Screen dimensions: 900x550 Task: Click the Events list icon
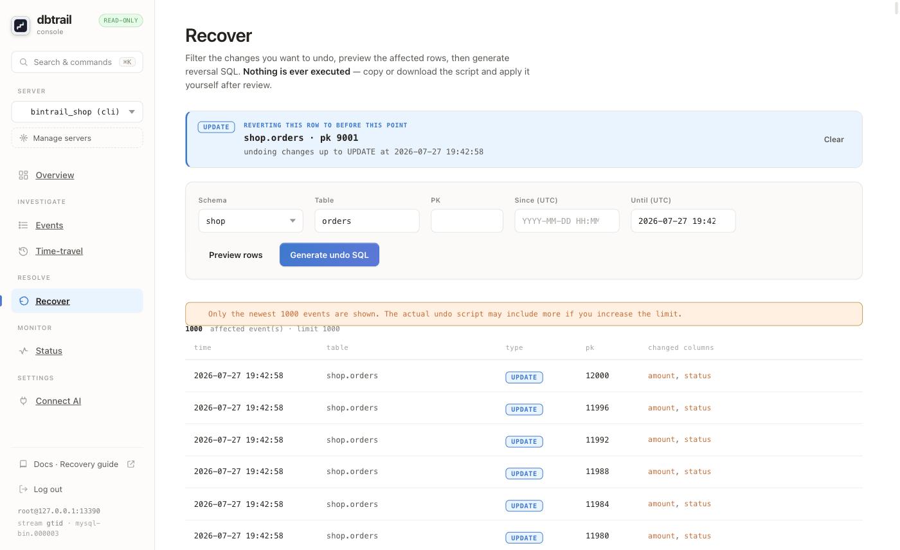pos(23,225)
